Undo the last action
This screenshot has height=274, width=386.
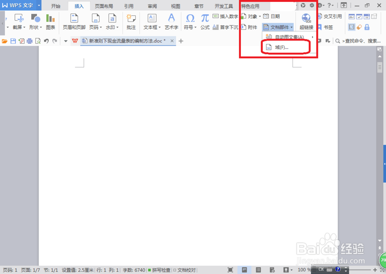pyautogui.click(x=46, y=41)
